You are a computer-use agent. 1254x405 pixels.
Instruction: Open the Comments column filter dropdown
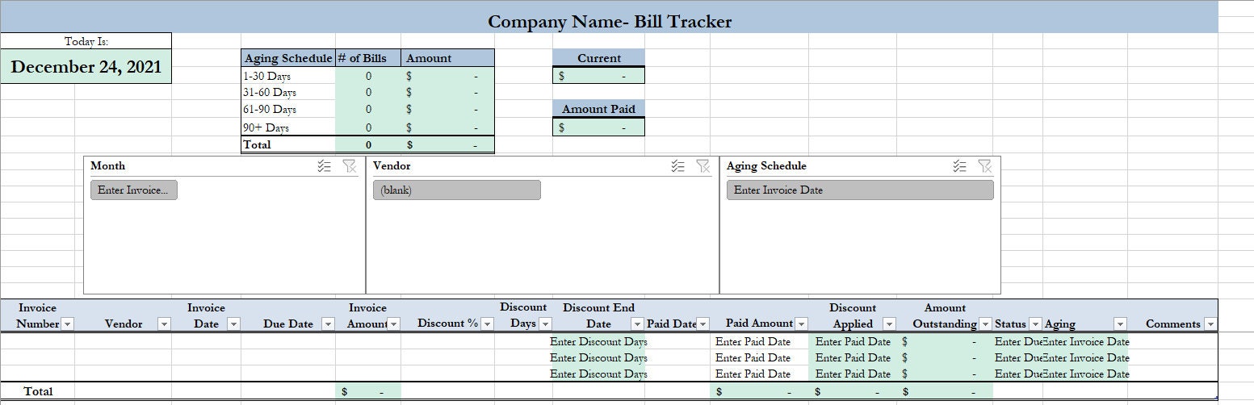(x=1210, y=324)
